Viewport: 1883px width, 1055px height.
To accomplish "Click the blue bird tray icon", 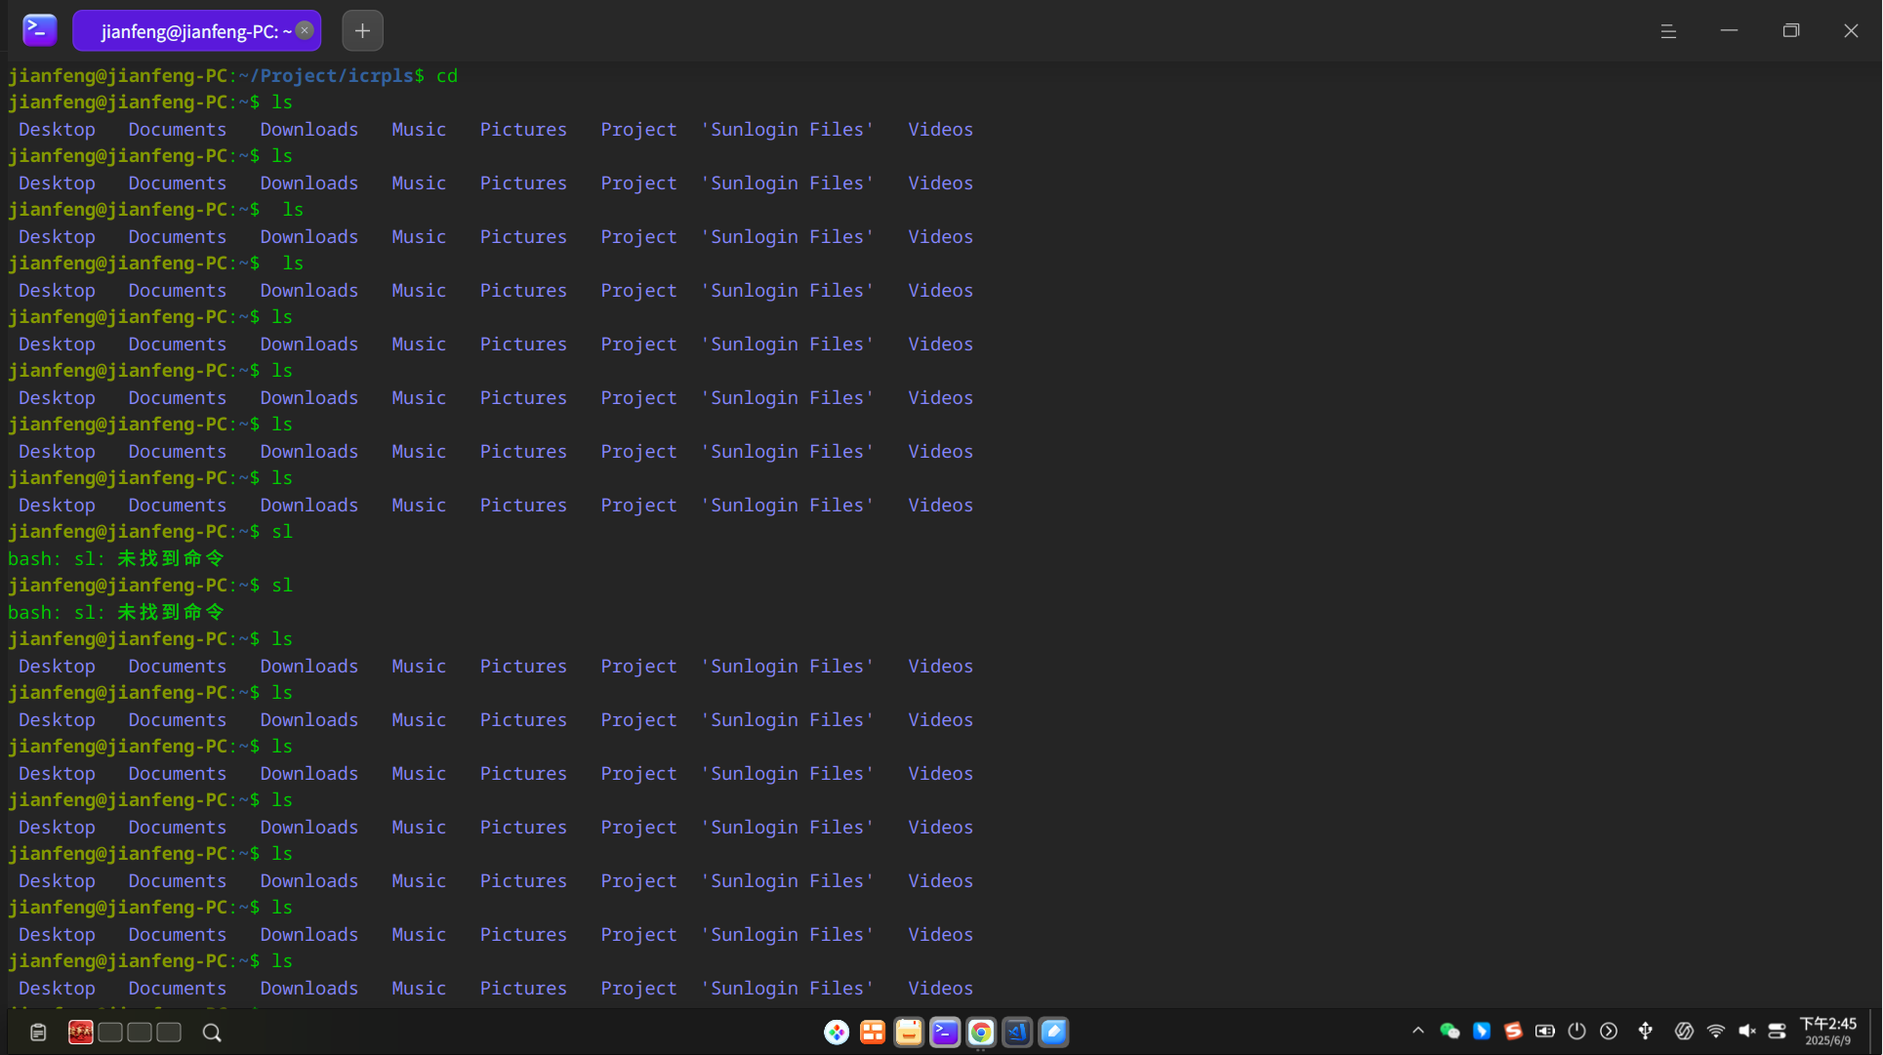I will click(x=1482, y=1032).
